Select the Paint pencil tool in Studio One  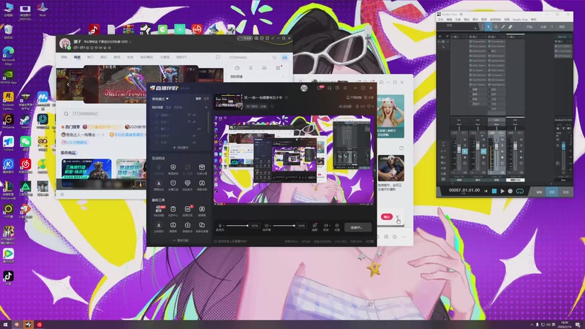pyautogui.click(x=503, y=27)
